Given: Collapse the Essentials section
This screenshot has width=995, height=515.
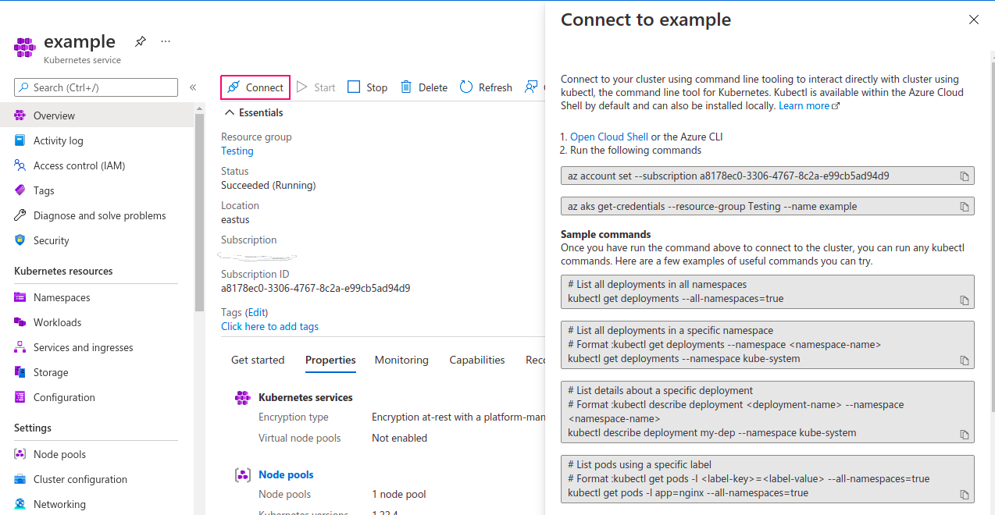Looking at the screenshot, I should [254, 112].
